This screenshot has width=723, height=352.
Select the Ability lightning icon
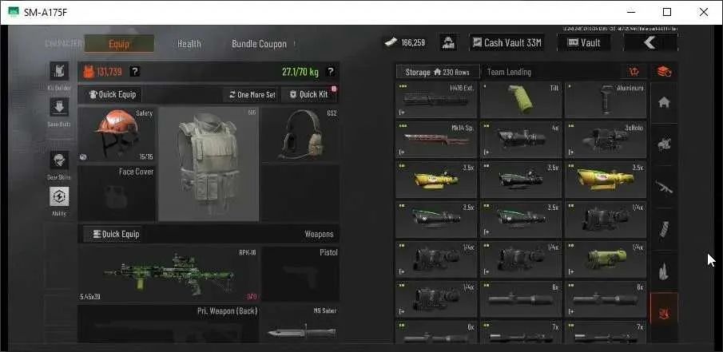coord(59,196)
